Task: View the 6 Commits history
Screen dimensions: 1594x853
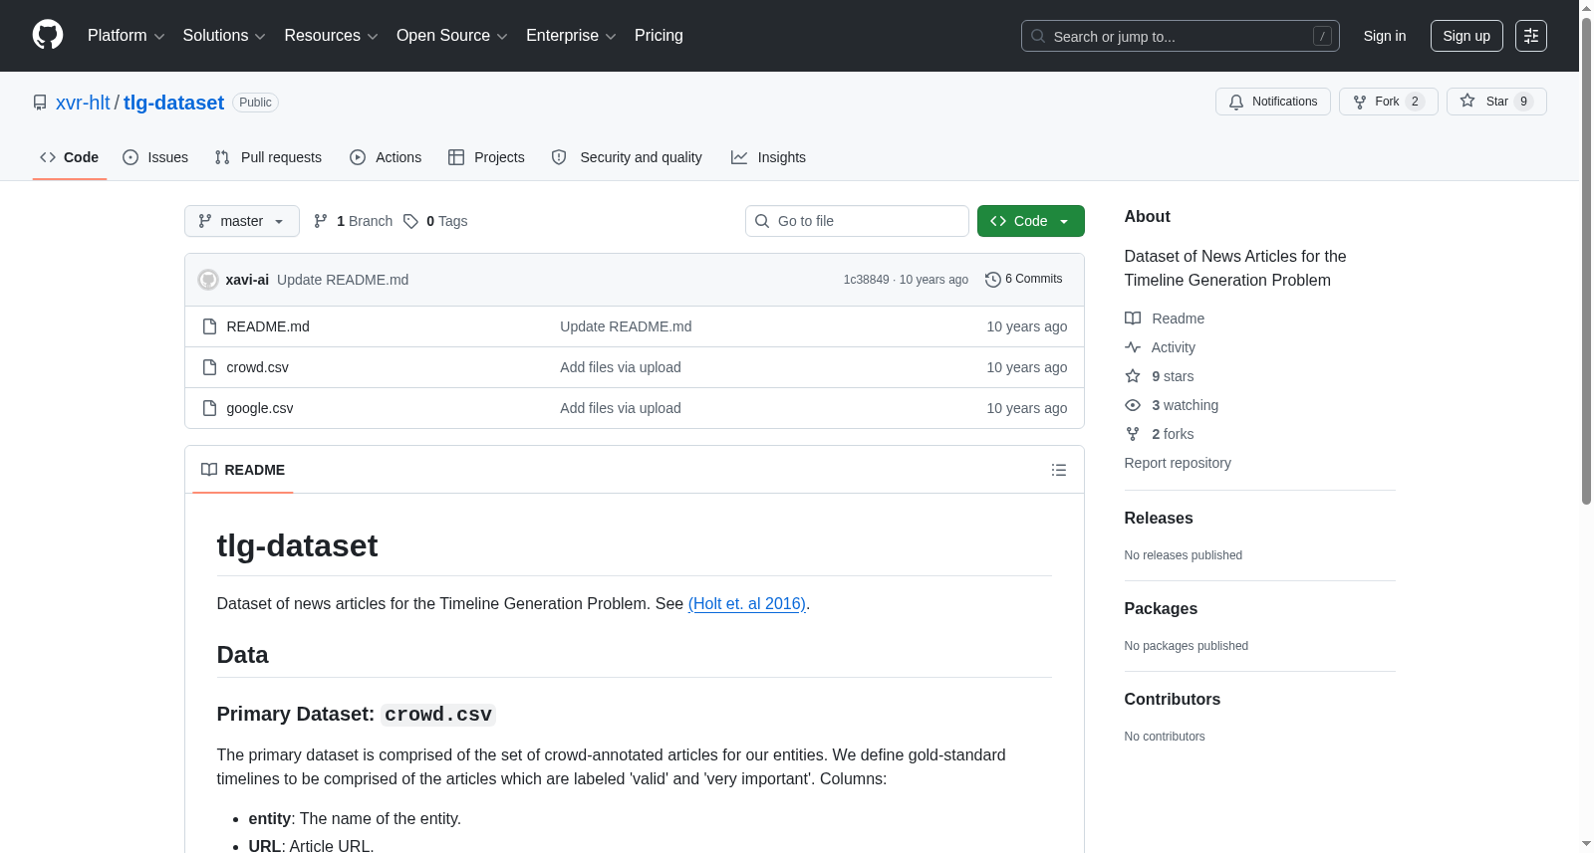Action: coord(1024,280)
